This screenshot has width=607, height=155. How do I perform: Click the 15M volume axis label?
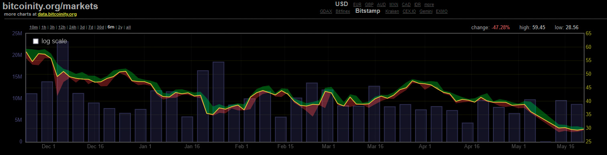pyautogui.click(x=17, y=76)
